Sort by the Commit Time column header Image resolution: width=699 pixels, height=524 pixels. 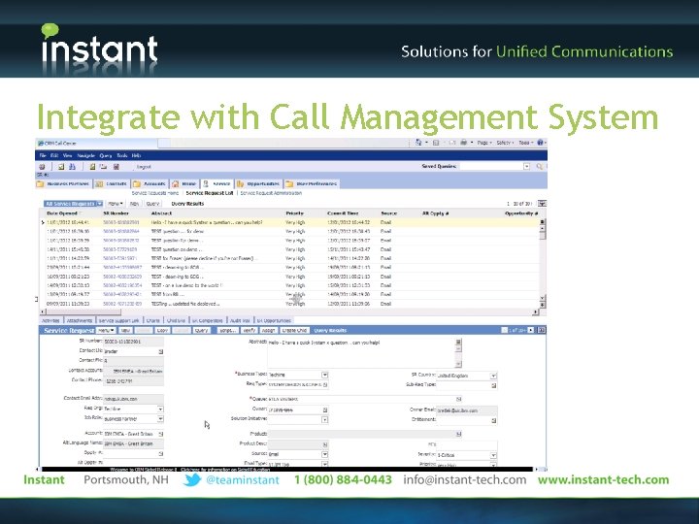click(343, 213)
